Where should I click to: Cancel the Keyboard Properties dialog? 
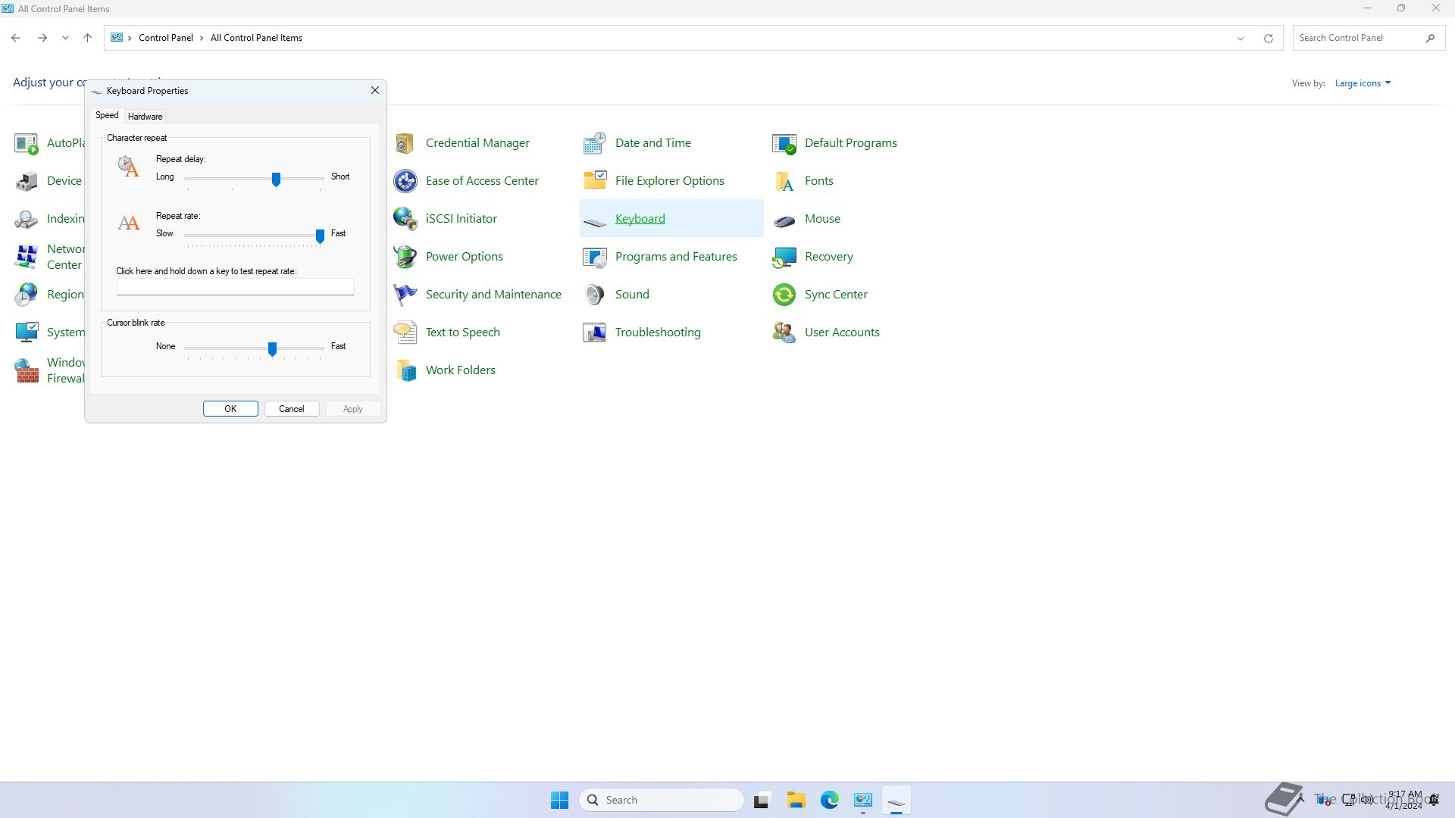[292, 409]
